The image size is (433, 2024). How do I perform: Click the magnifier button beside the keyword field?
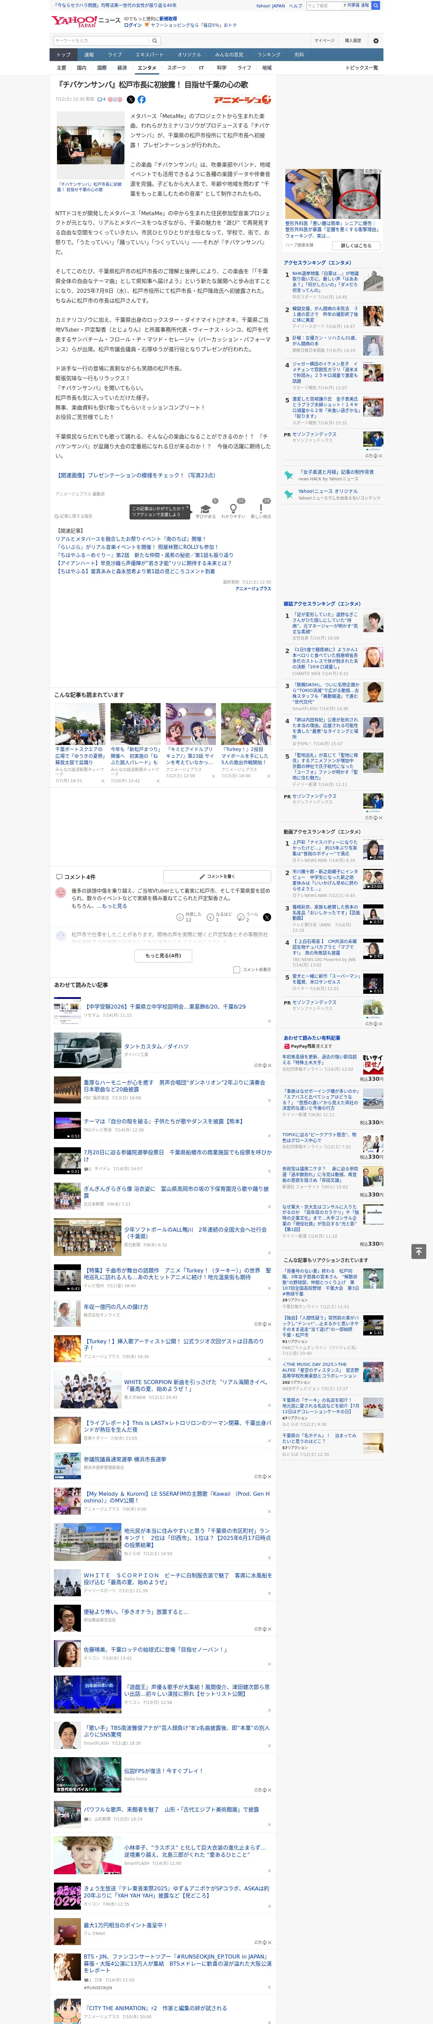pyautogui.click(x=155, y=41)
